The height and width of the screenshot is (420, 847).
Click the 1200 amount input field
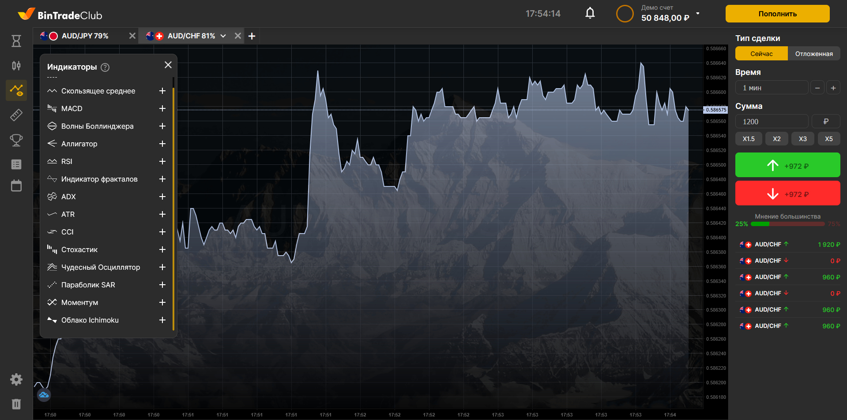pos(771,122)
